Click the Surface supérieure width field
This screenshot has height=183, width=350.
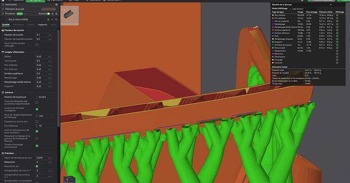tap(44, 74)
